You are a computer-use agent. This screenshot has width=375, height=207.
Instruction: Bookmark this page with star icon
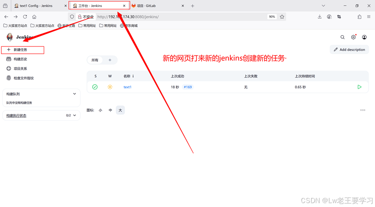(x=282, y=17)
